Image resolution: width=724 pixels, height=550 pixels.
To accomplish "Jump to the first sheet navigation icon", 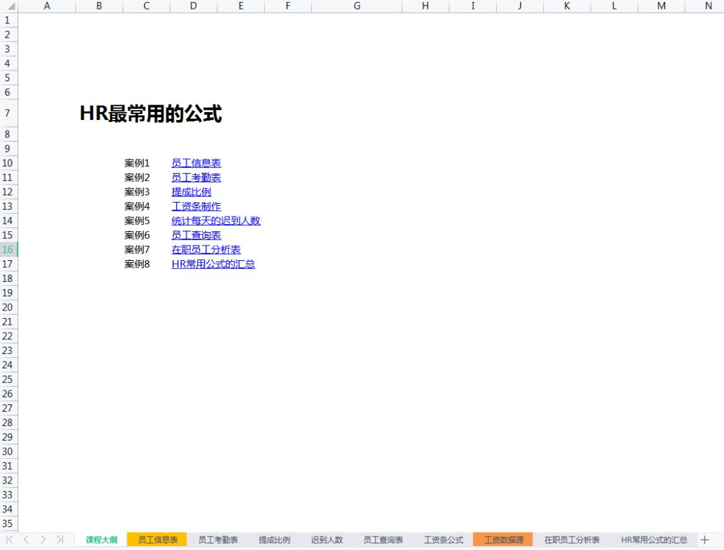I will click(9, 539).
